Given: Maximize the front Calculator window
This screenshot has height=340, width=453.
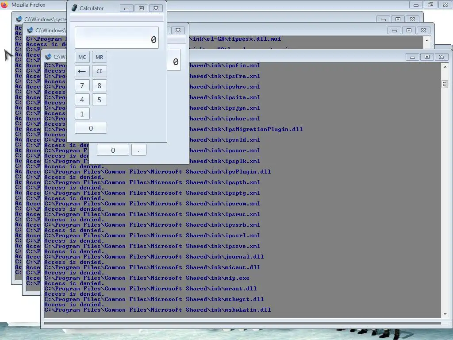Looking at the screenshot, I should pyautogui.click(x=141, y=8).
